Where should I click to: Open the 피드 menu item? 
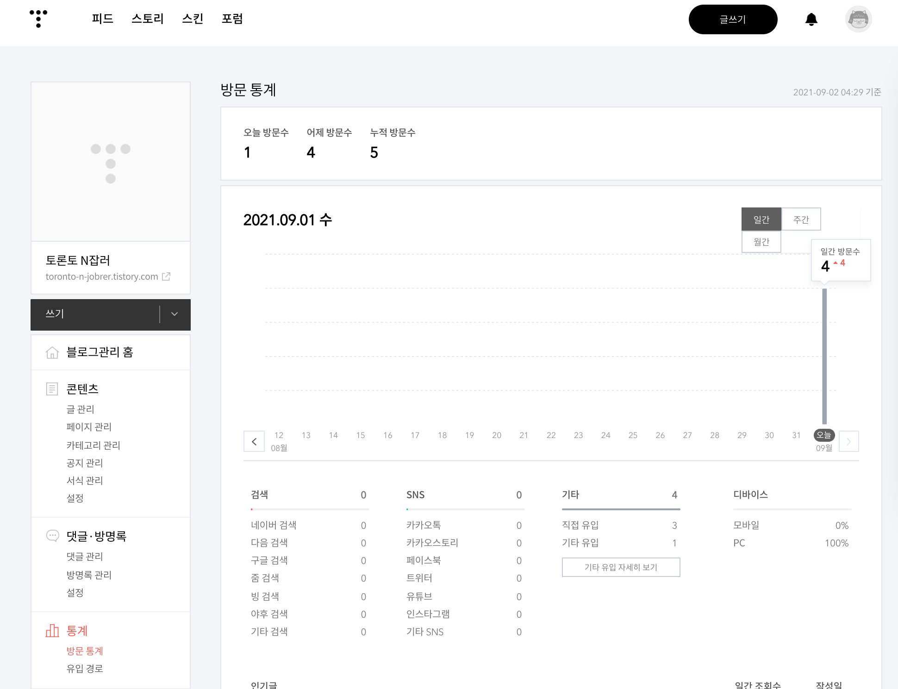tap(102, 19)
